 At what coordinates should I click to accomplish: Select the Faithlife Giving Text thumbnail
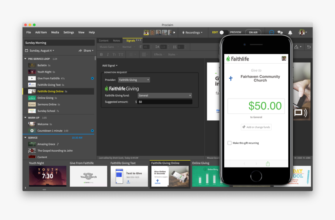click(x=129, y=176)
